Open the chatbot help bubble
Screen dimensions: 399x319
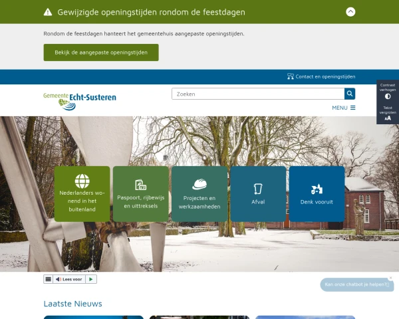pos(356,284)
